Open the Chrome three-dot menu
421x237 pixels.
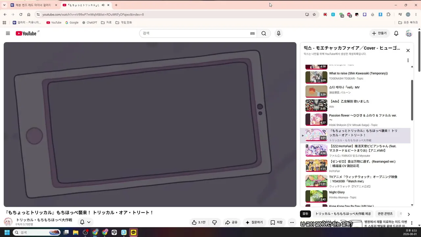point(416,14)
